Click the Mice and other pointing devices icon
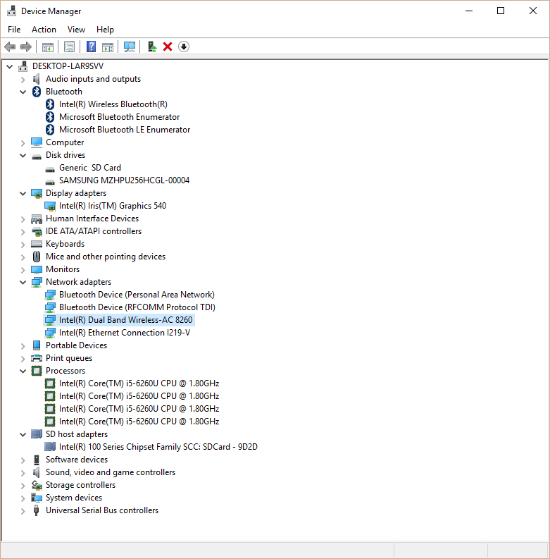This screenshot has width=550, height=559. (x=37, y=257)
